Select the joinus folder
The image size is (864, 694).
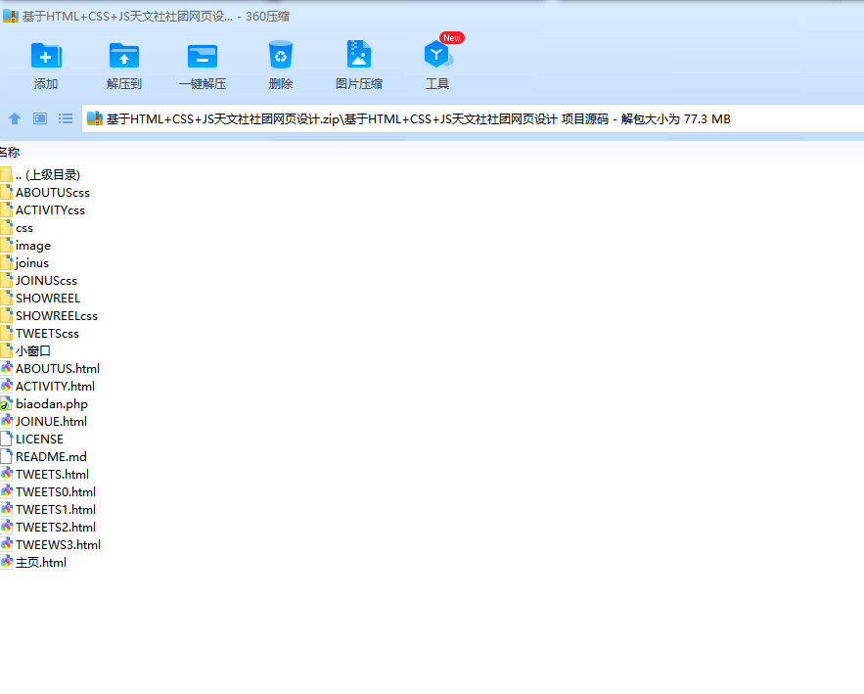pos(24,263)
